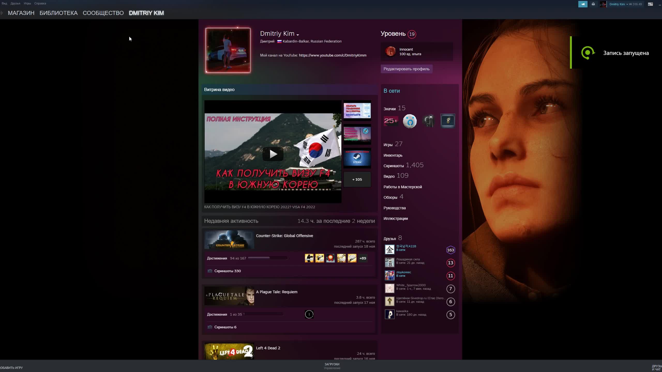Click the 1,000,000 kills achievement icon

309,258
